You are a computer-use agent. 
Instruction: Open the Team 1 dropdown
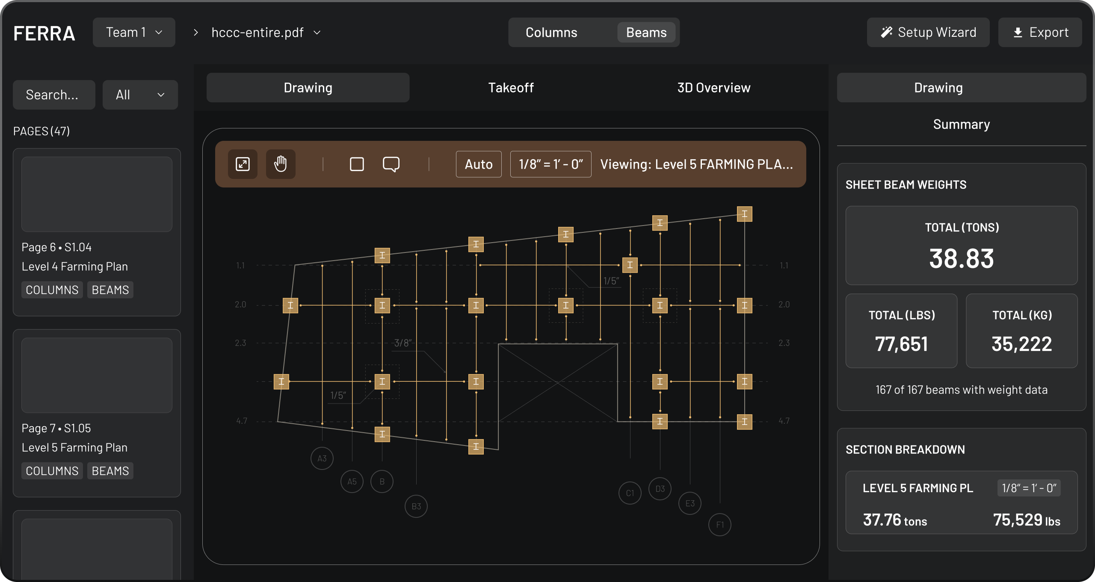(134, 33)
